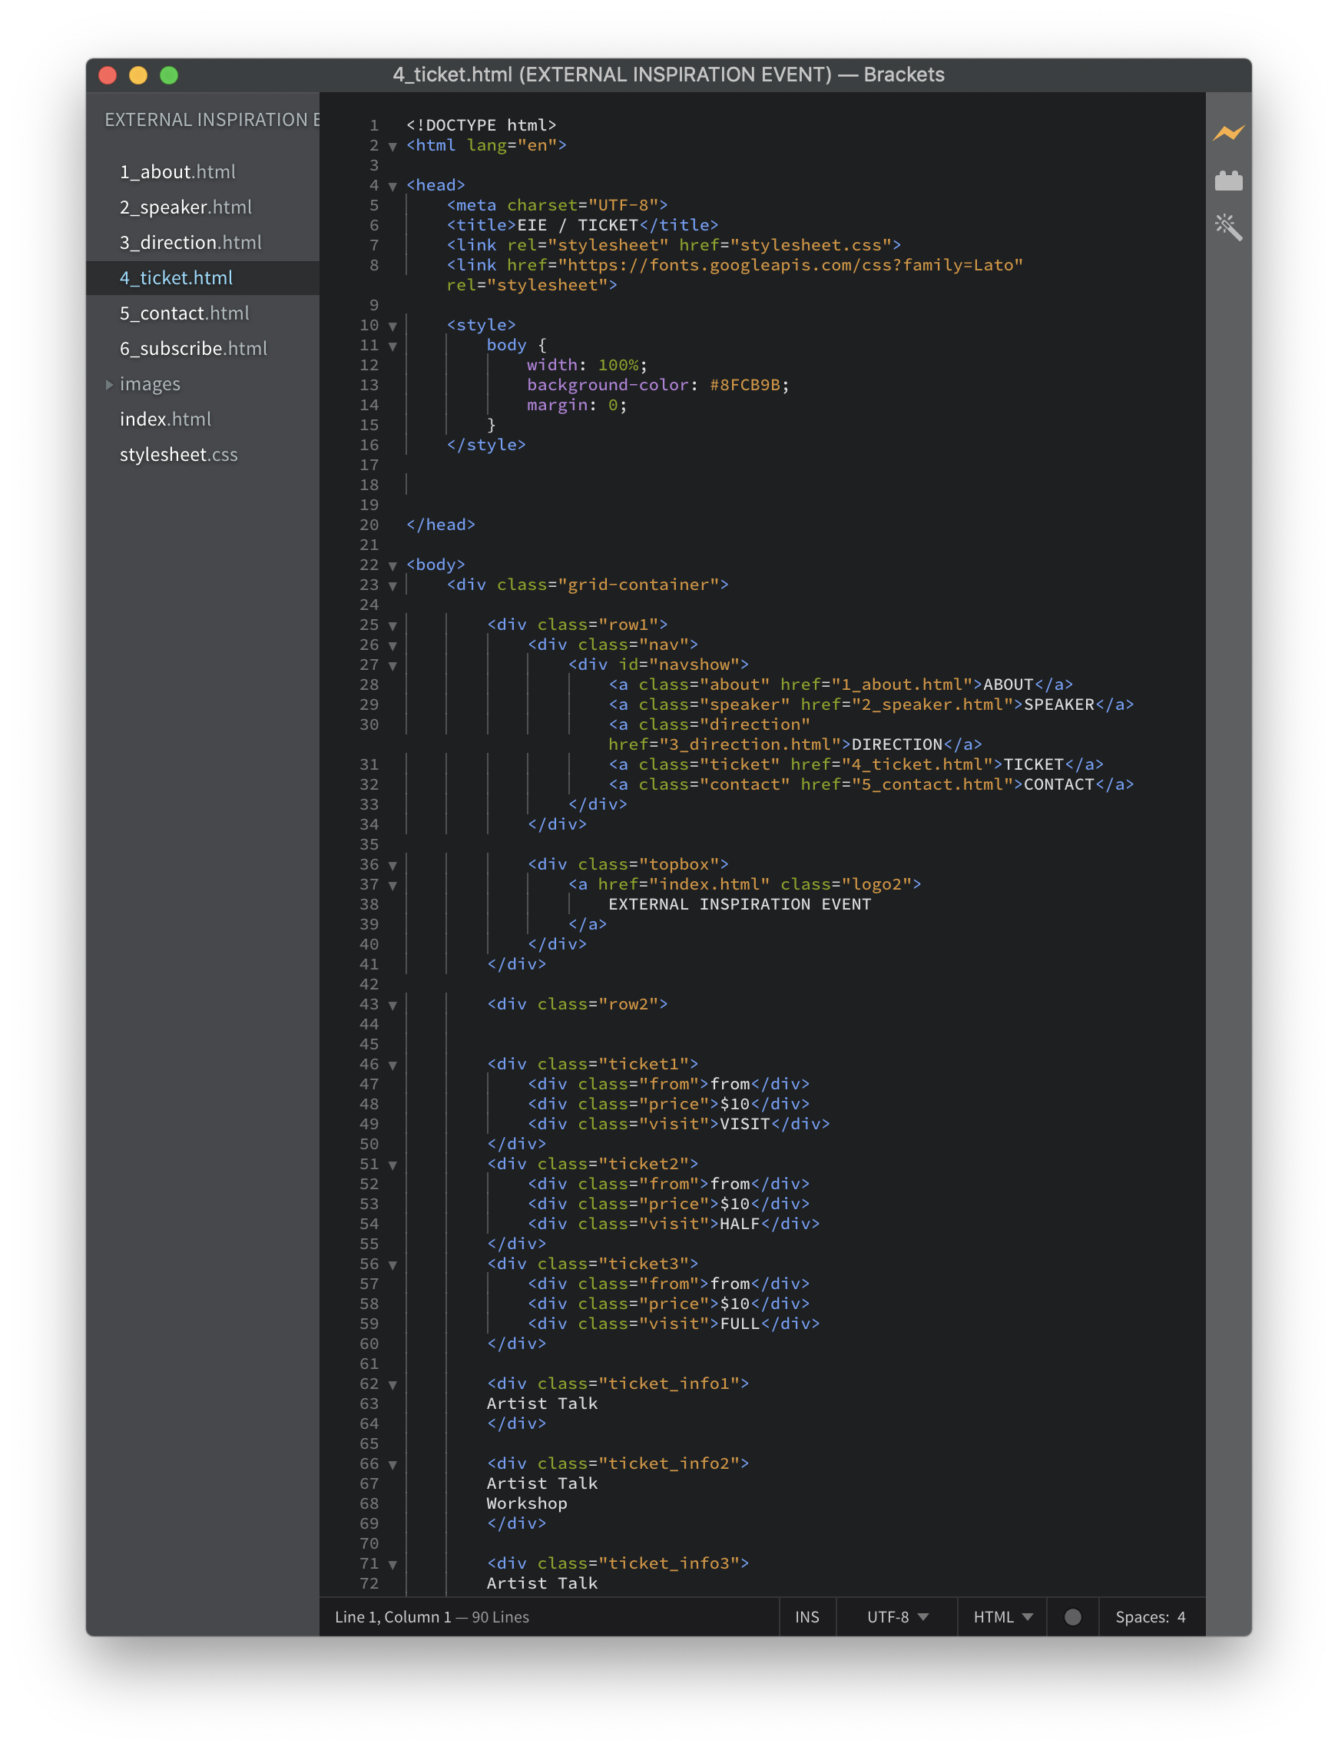Screen dimensions: 1338x1750
Task: Fold the body tag on line 22
Action: [x=392, y=565]
